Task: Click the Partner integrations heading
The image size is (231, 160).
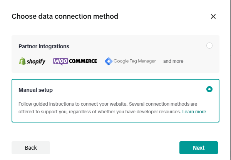Action: (x=44, y=46)
